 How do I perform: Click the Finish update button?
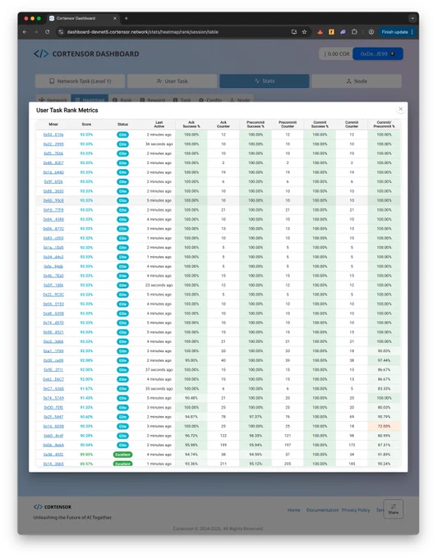(x=397, y=32)
